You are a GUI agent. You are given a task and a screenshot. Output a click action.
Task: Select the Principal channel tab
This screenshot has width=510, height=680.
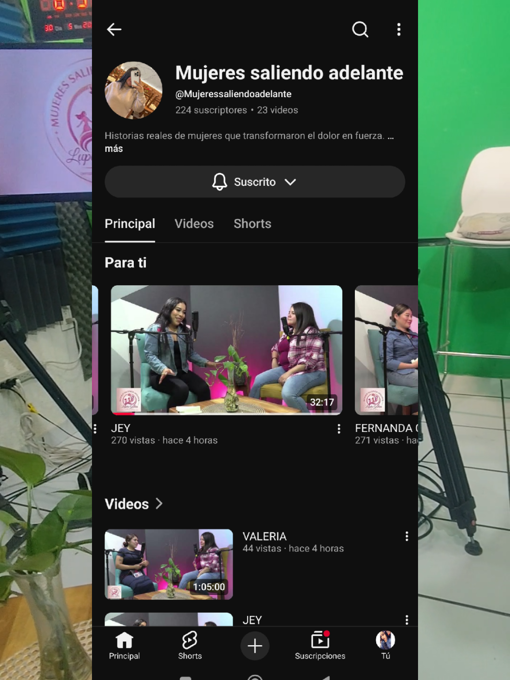point(130,224)
